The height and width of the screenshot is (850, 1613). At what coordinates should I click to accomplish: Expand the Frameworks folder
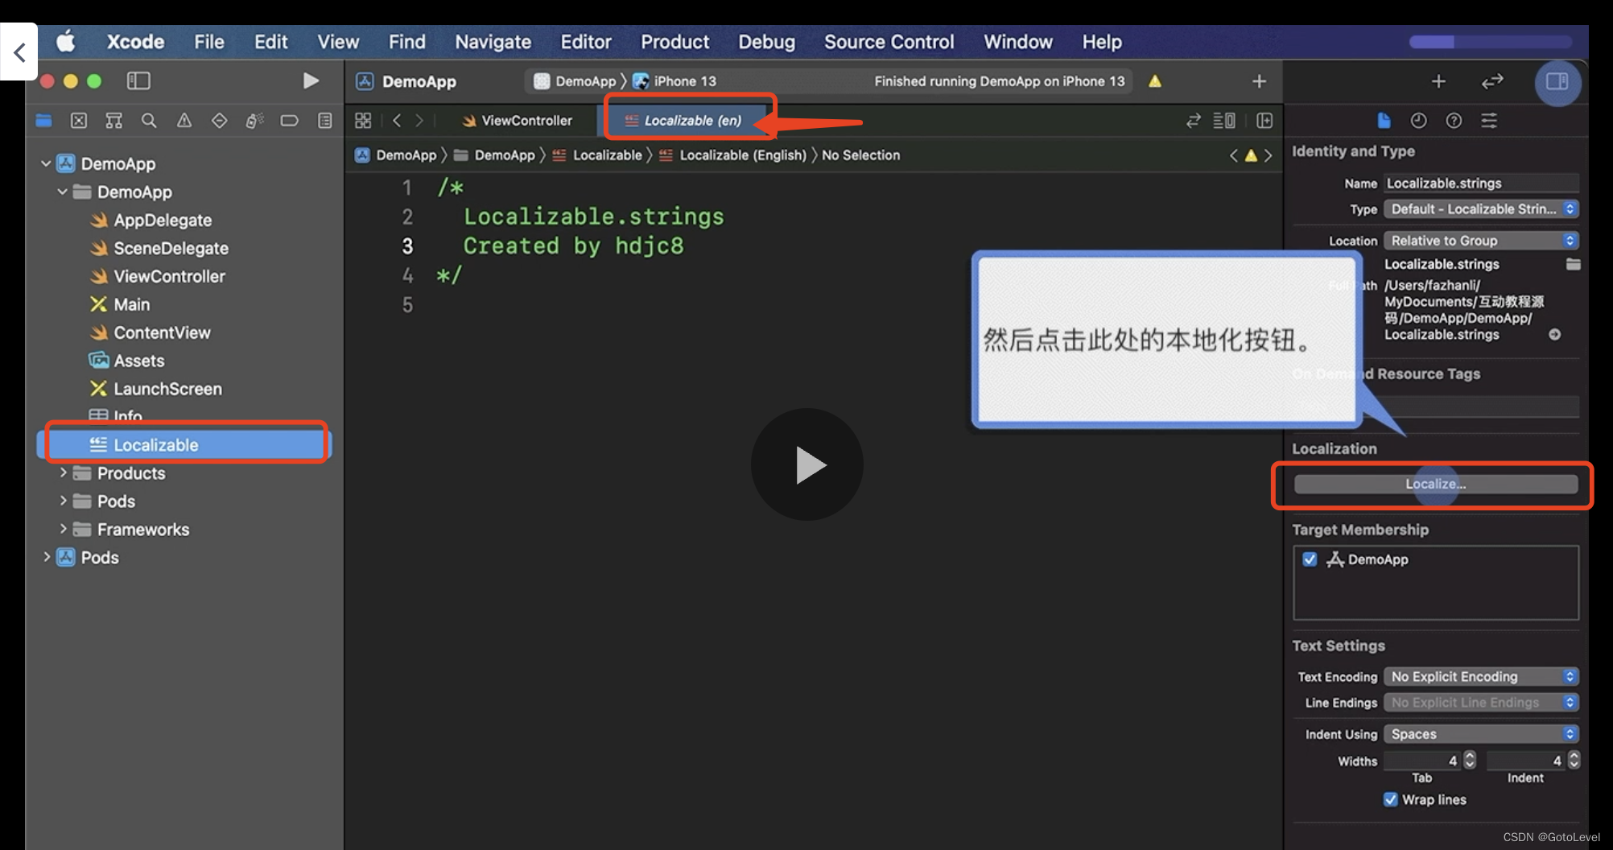tap(63, 529)
